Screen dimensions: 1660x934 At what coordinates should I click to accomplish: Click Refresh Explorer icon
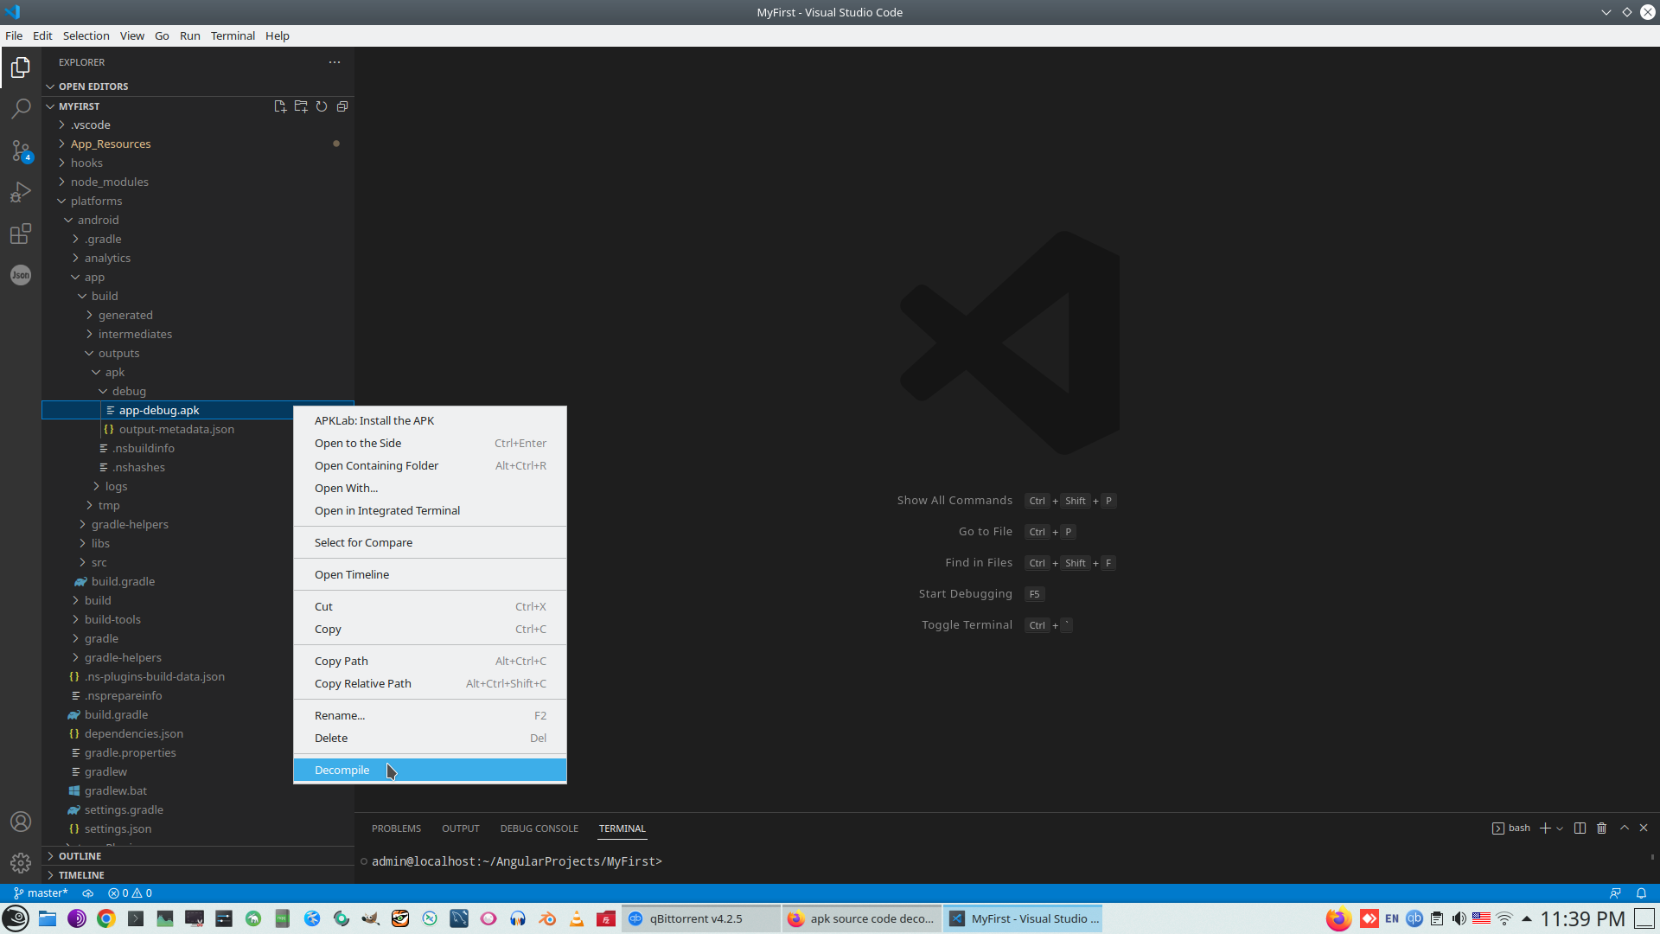click(x=322, y=106)
